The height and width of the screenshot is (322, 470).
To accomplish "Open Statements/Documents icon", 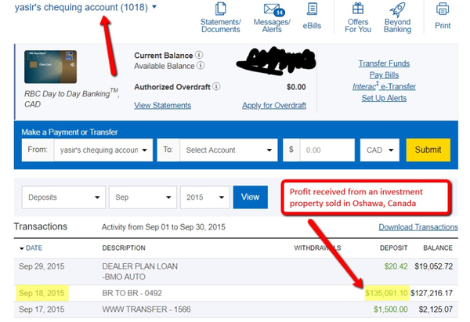I will 221,9.
